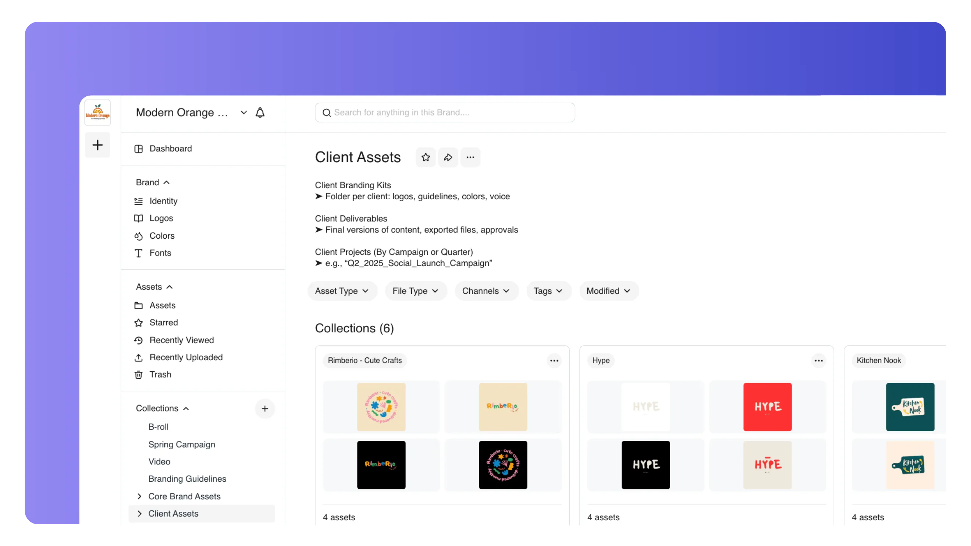Click the plus button in left rail

[x=97, y=145]
